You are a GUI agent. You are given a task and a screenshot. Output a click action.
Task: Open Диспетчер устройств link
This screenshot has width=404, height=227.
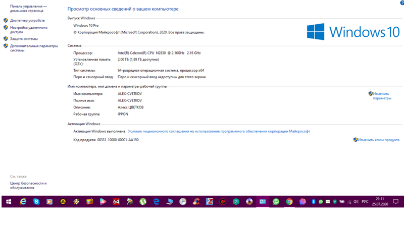(x=27, y=20)
